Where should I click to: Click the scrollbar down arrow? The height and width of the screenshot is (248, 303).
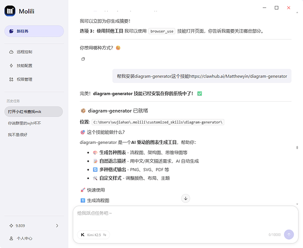click(x=297, y=204)
